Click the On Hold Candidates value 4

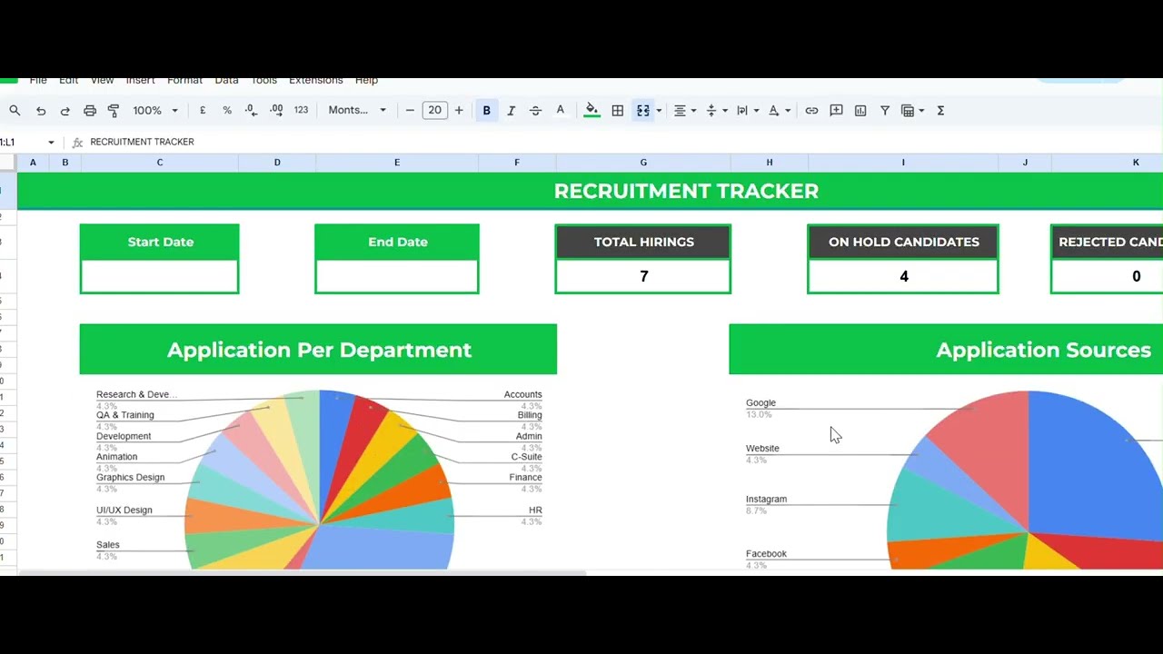[x=903, y=276]
